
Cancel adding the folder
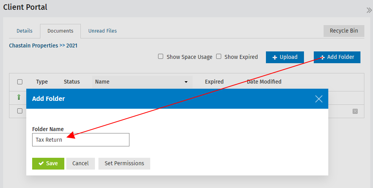click(80, 164)
